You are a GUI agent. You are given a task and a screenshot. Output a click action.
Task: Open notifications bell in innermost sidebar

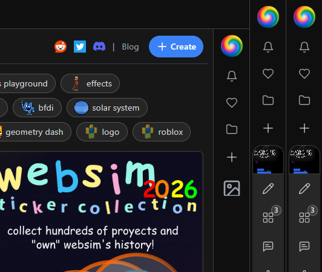232,76
